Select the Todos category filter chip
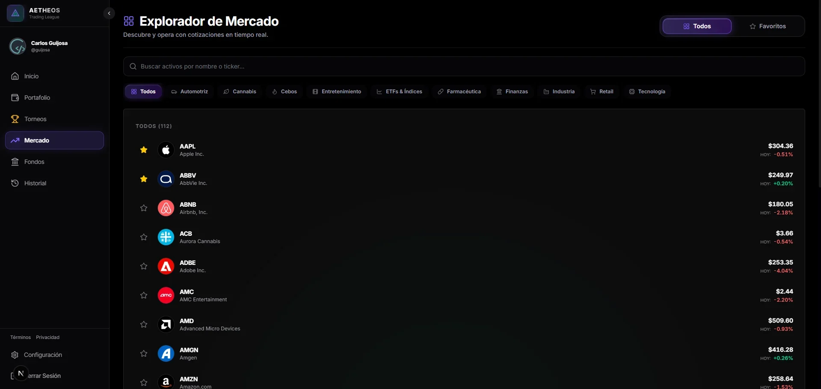The height and width of the screenshot is (389, 821). [143, 92]
